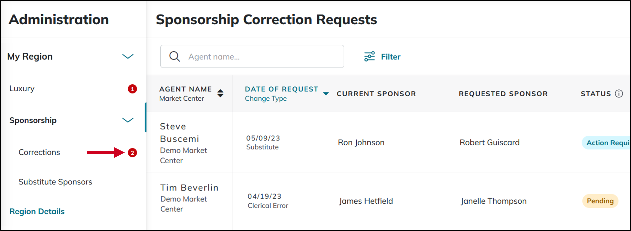Open Region Details
This screenshot has height=231, width=631.
point(37,211)
